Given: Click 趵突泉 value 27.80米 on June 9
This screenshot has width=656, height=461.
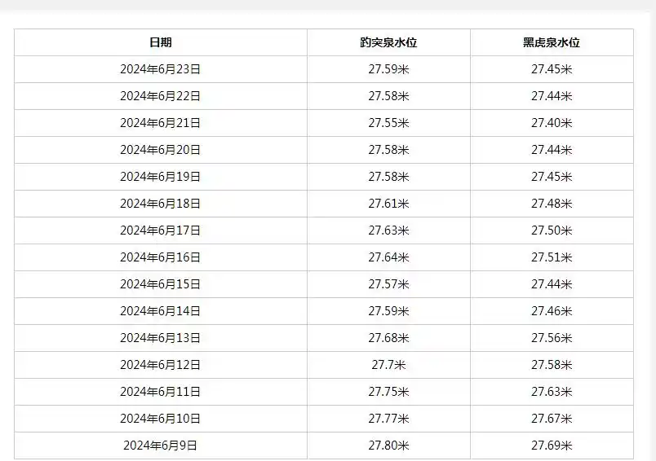Looking at the screenshot, I should click(388, 446).
